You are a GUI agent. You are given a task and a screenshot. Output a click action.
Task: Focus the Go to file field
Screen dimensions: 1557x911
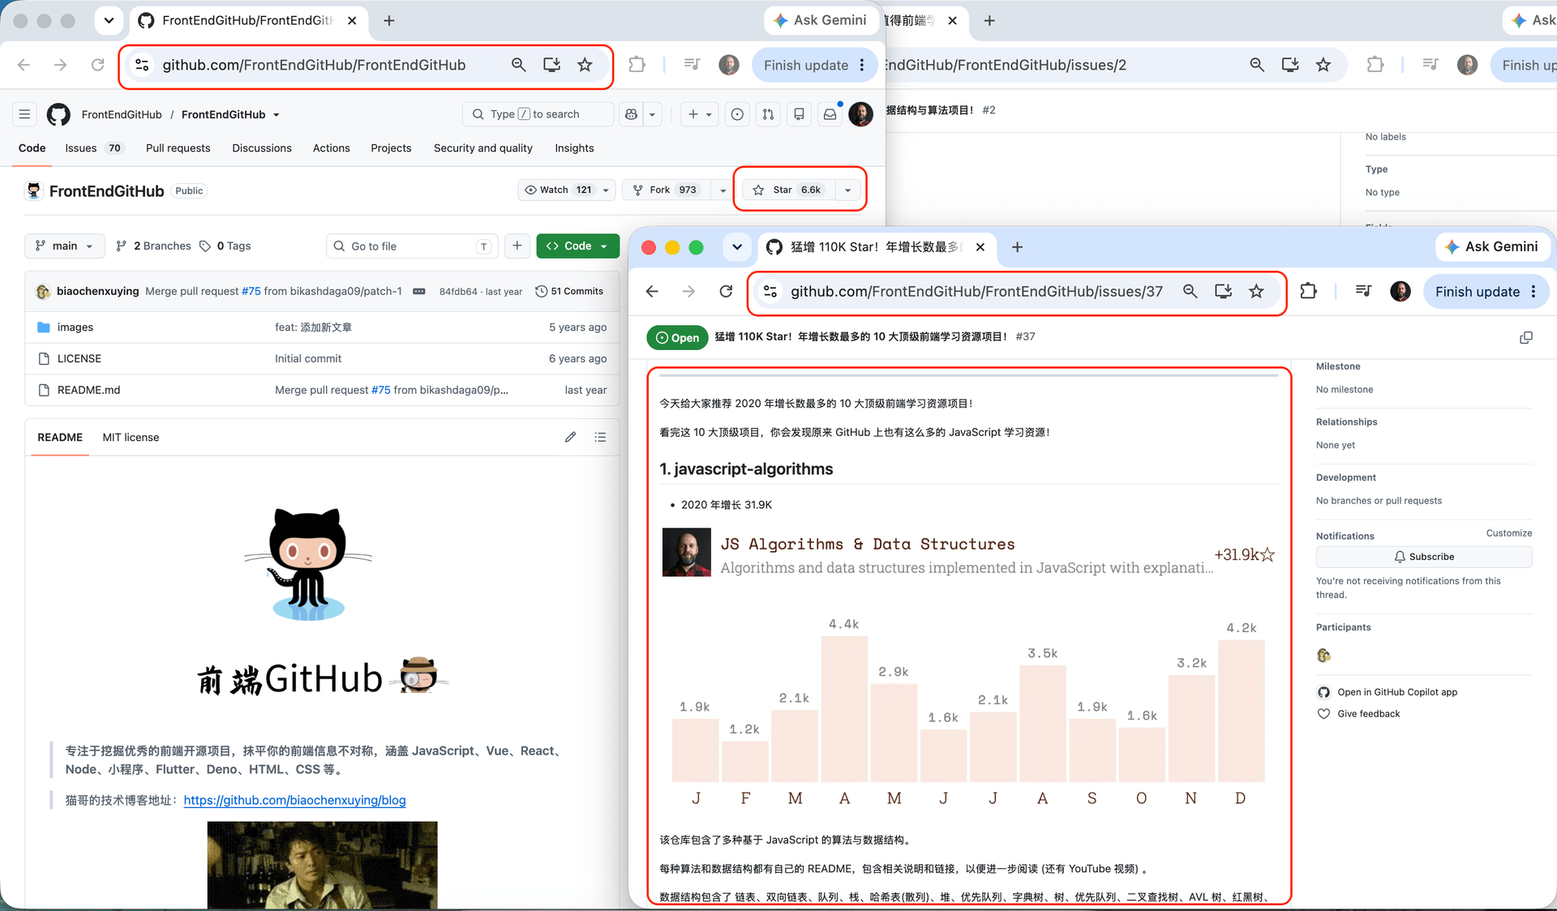pos(412,246)
